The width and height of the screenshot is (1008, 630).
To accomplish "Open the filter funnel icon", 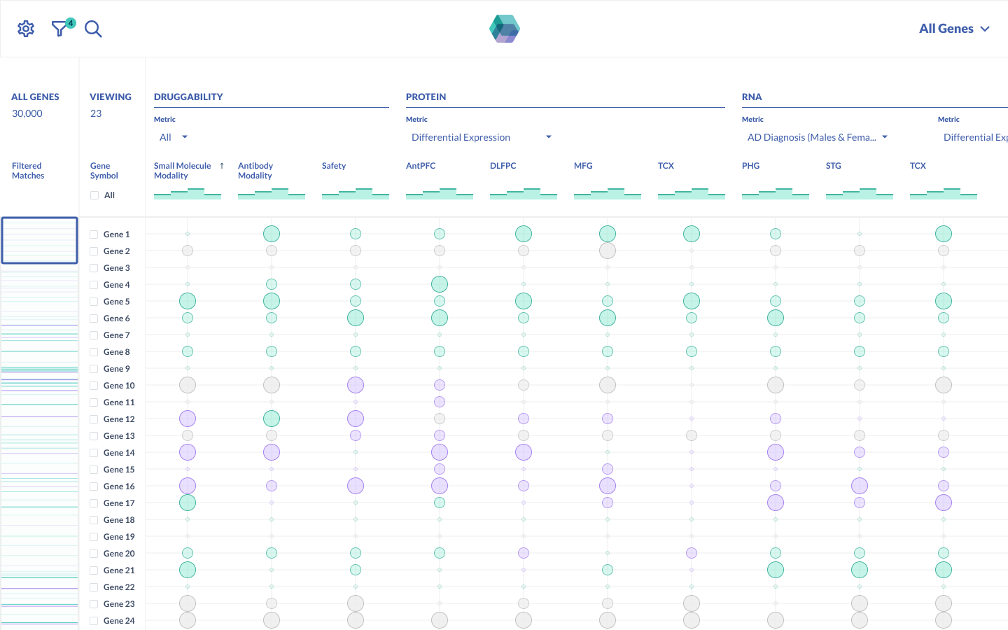I will pyautogui.click(x=60, y=29).
